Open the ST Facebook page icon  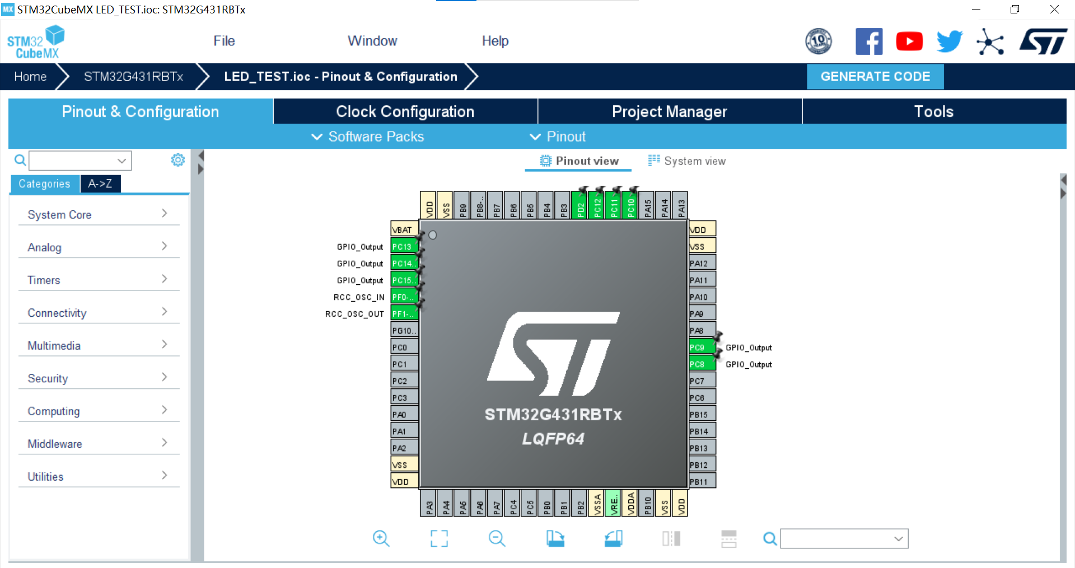pos(869,41)
